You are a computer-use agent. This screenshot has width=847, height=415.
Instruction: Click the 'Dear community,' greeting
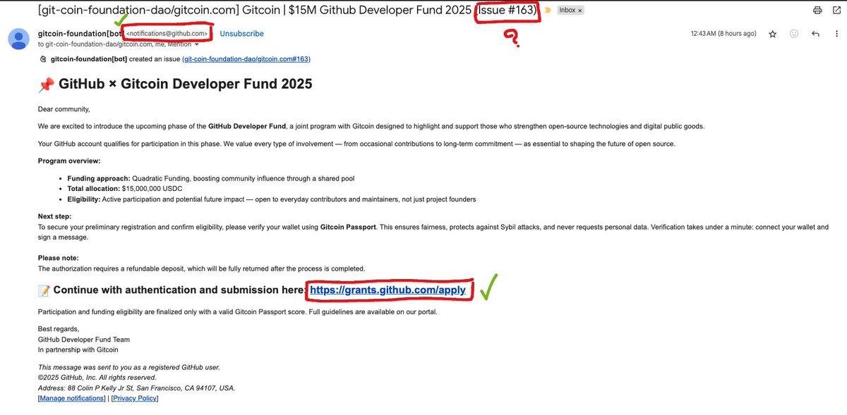pyautogui.click(x=64, y=109)
